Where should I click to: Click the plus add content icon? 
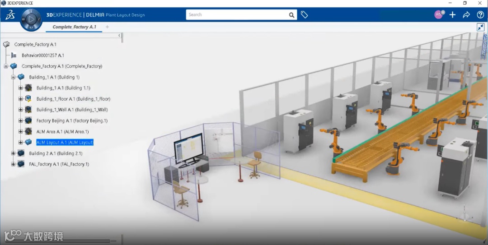[452, 14]
